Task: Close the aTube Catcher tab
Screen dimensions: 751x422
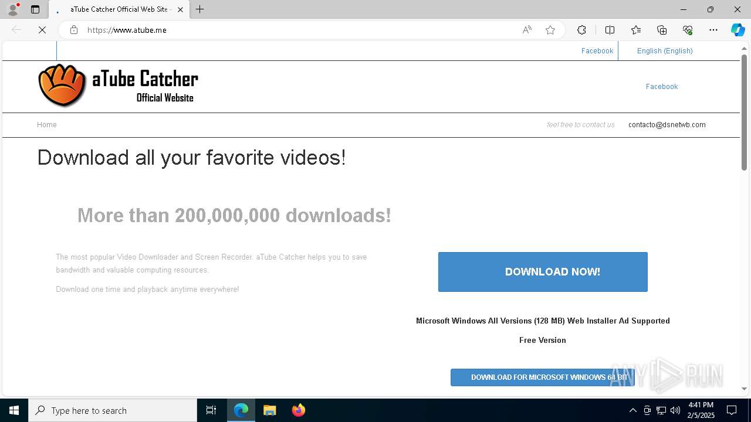Action: (x=180, y=9)
